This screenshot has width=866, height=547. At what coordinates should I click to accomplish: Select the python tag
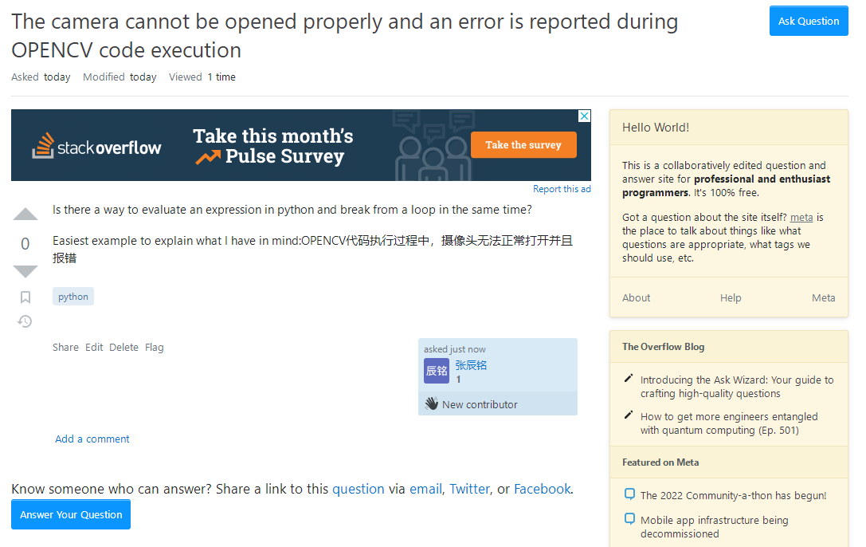[x=73, y=297]
